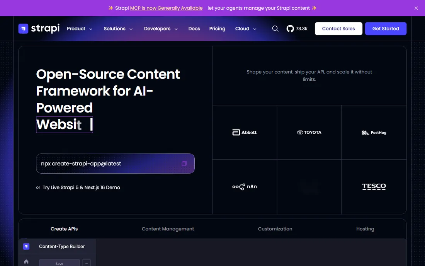The image size is (425, 266).
Task: Go to Docs in the navigation
Action: 194,29
